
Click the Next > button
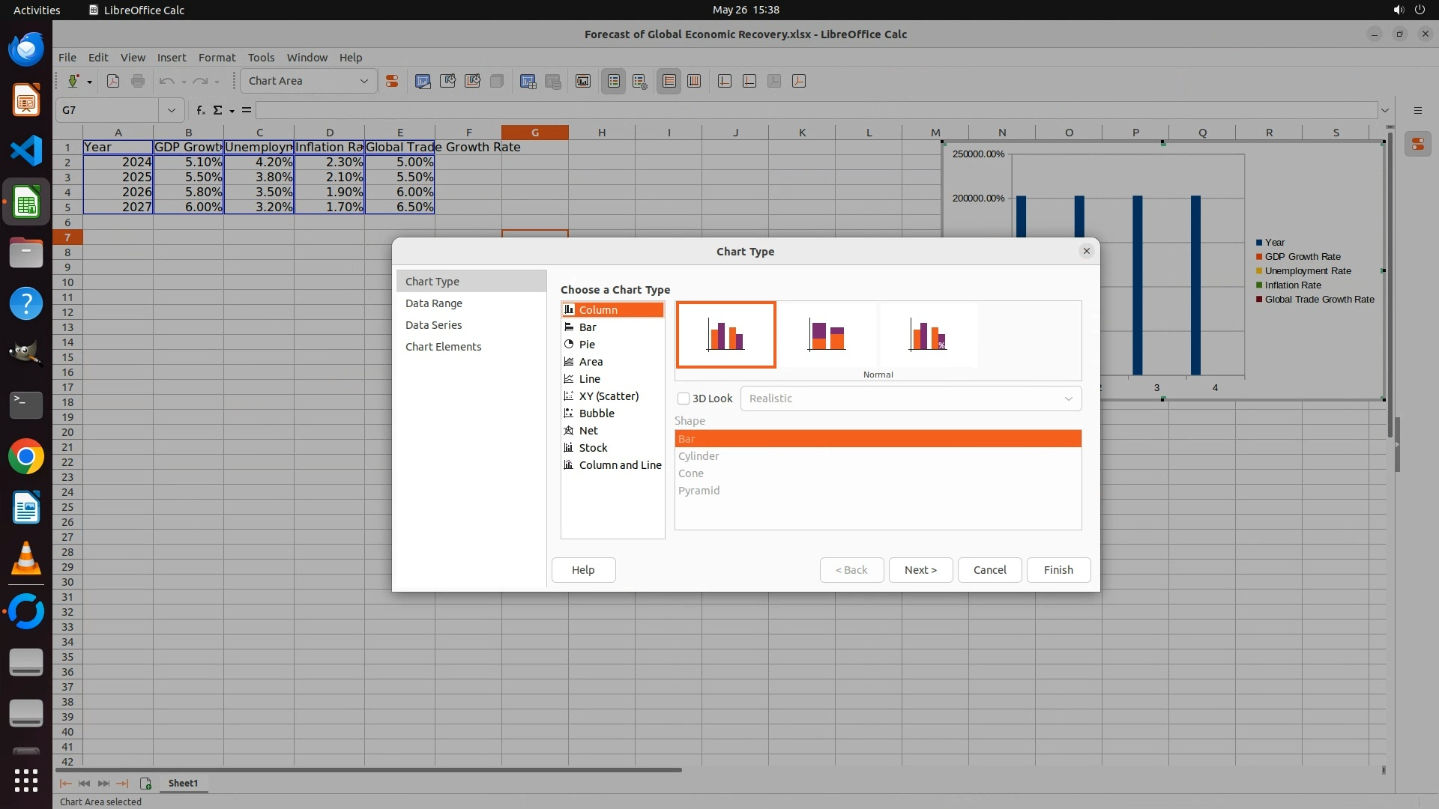point(920,570)
